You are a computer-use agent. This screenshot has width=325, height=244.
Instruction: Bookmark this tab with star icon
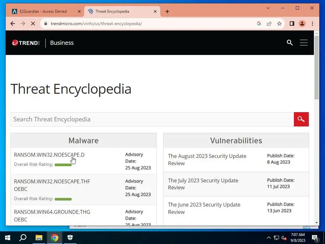tap(279, 24)
